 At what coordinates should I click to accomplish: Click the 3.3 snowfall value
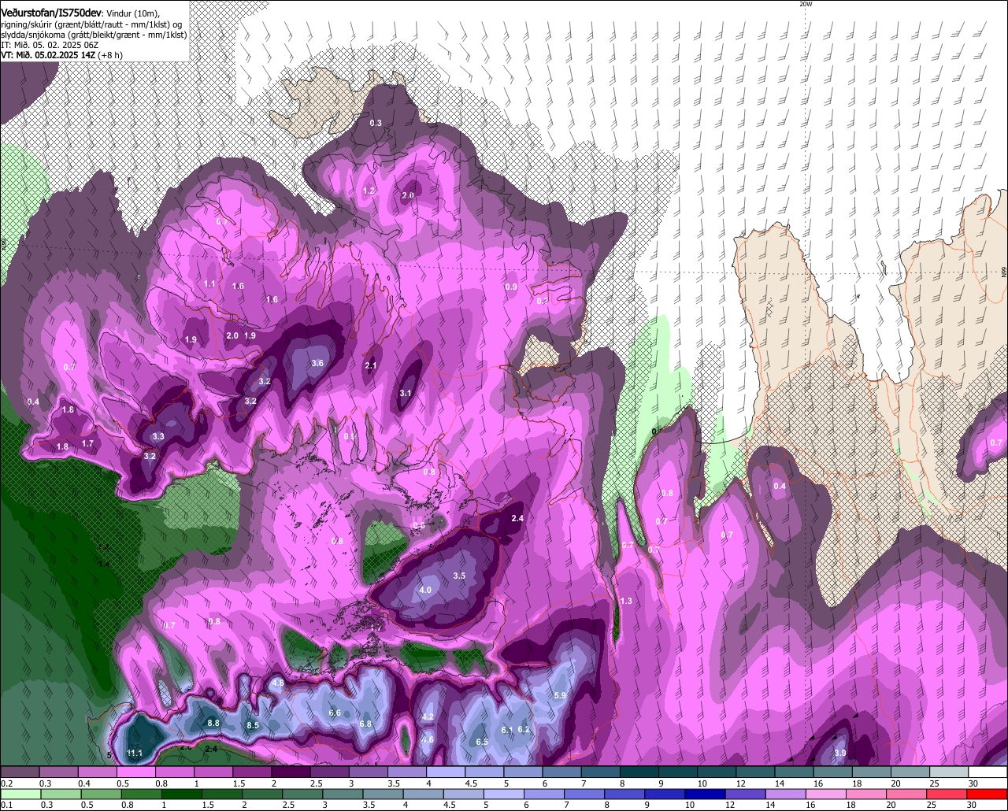point(158,436)
